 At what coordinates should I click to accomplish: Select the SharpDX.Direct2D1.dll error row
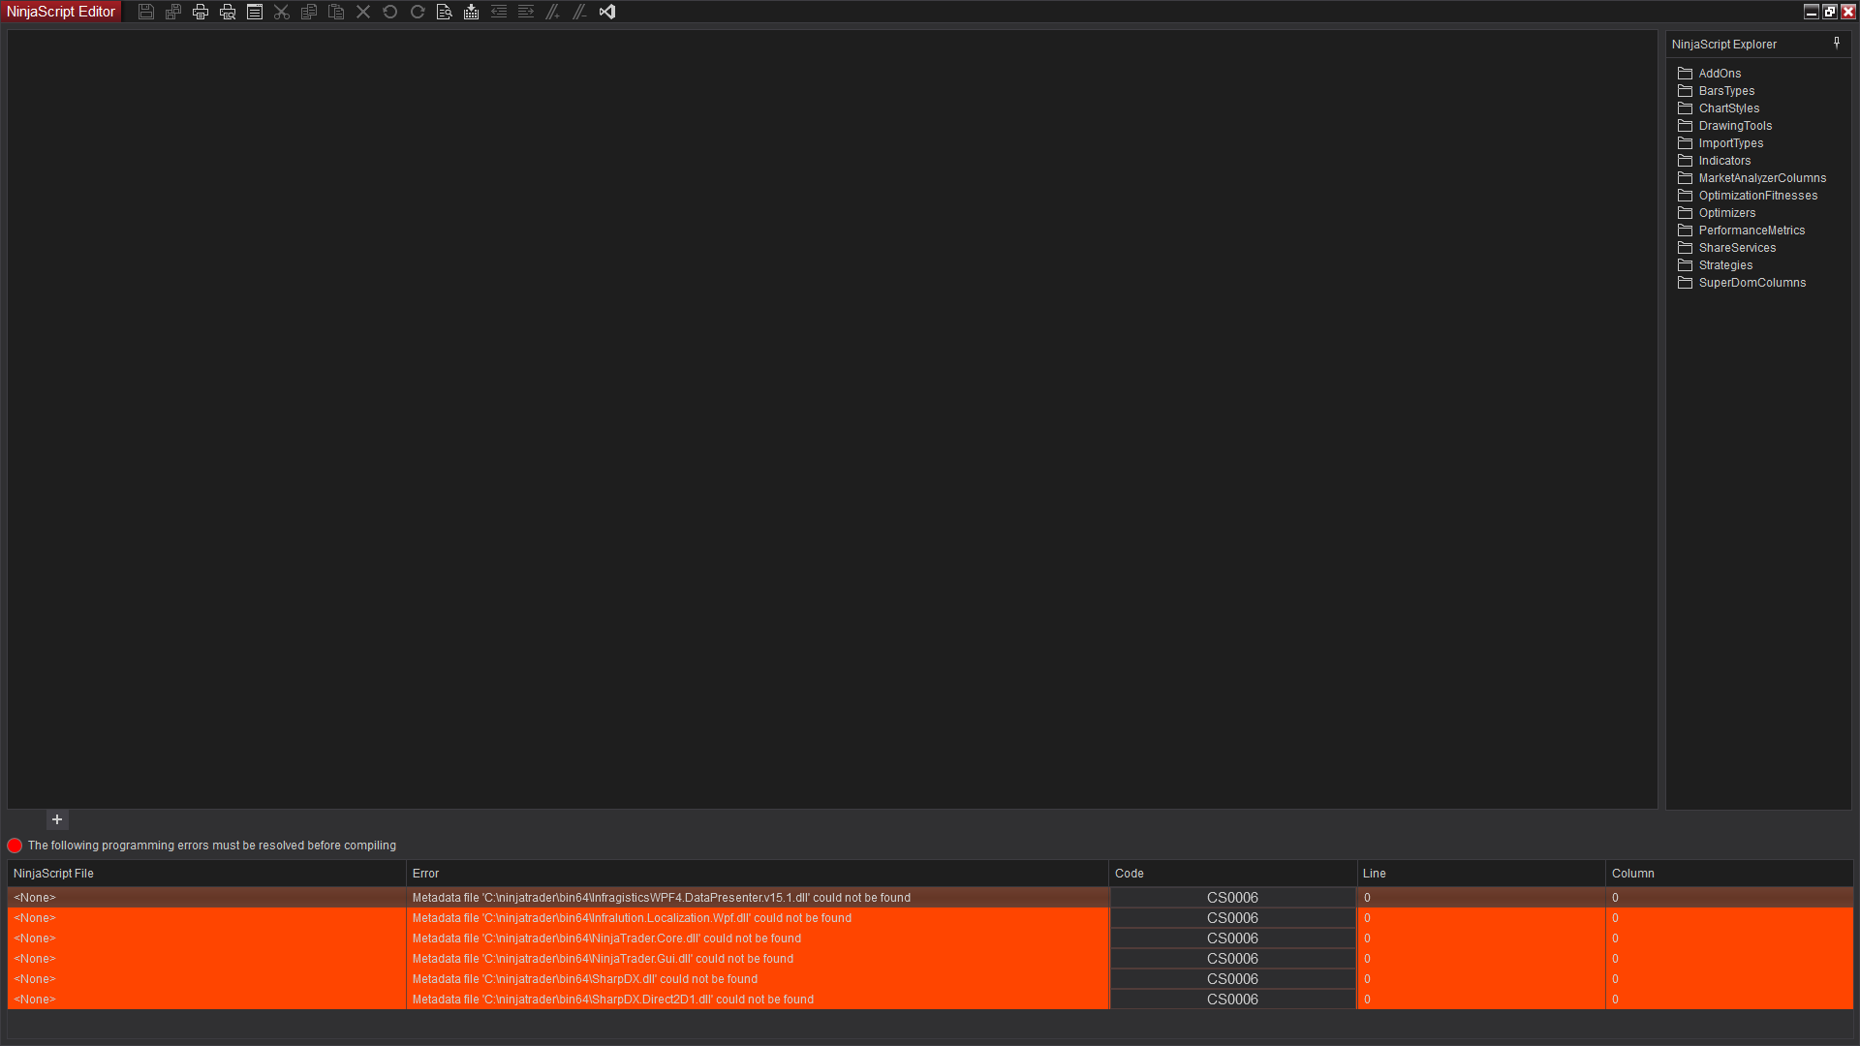point(612,1000)
